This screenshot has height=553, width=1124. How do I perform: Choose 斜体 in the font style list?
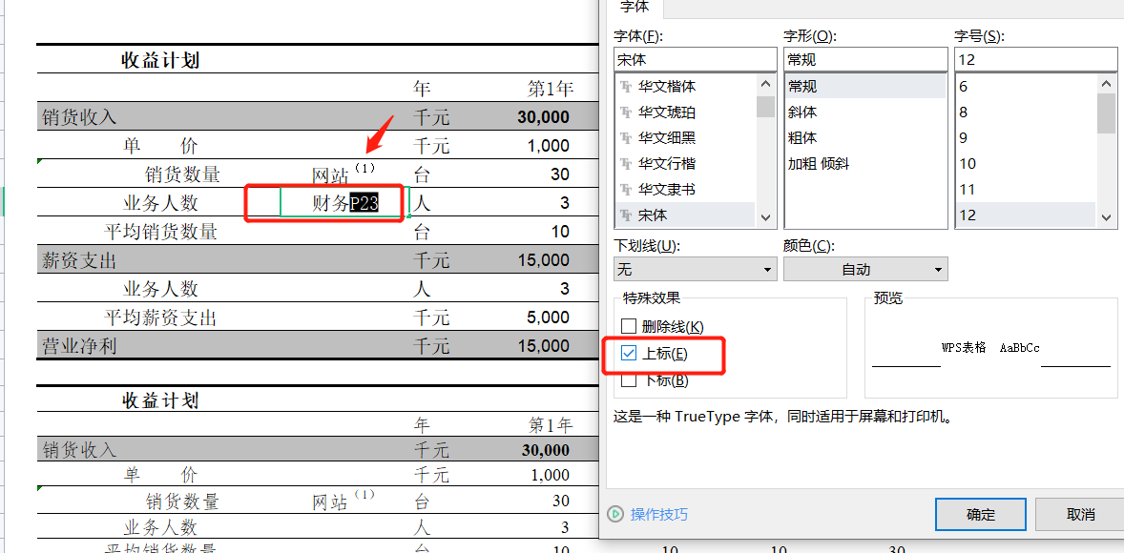point(802,113)
